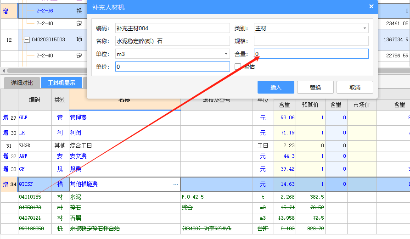Click the 1367034.9 value cell
This screenshot has width=410, height=239.
(x=394, y=40)
